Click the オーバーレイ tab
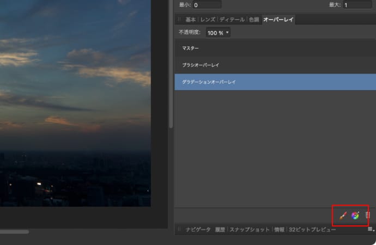 279,20
